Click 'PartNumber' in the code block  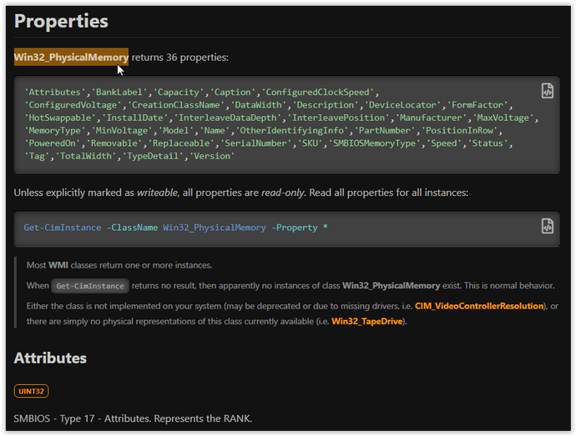384,131
